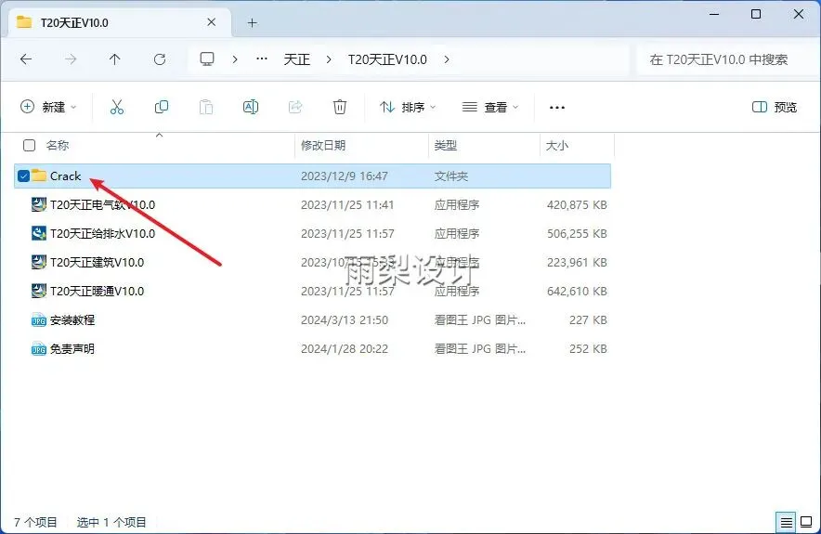Click the date 2024/1/28 20:22
The image size is (821, 534).
coord(345,348)
